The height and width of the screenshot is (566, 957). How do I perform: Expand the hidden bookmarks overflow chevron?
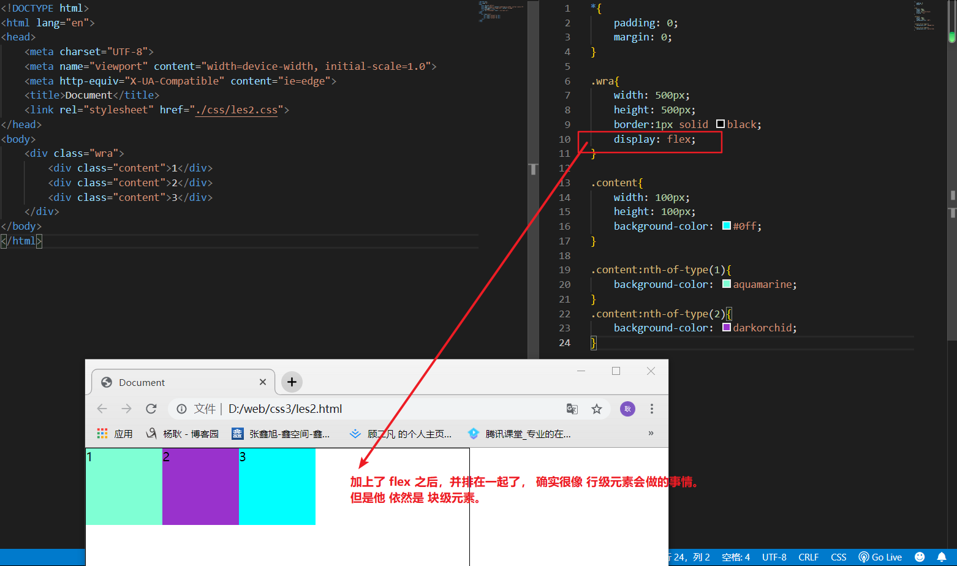[651, 433]
